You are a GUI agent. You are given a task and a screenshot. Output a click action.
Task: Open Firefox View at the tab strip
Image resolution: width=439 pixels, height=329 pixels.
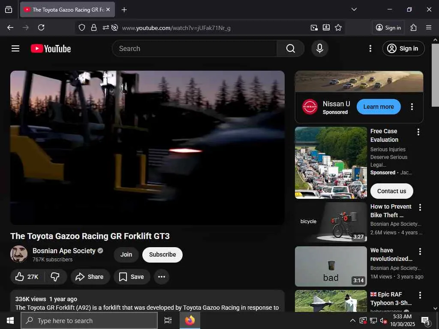pyautogui.click(x=9, y=9)
